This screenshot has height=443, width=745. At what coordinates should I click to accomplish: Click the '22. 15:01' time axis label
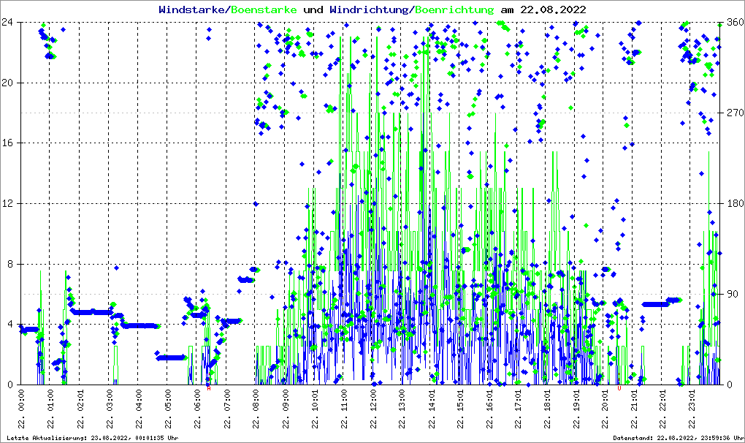[460, 409]
